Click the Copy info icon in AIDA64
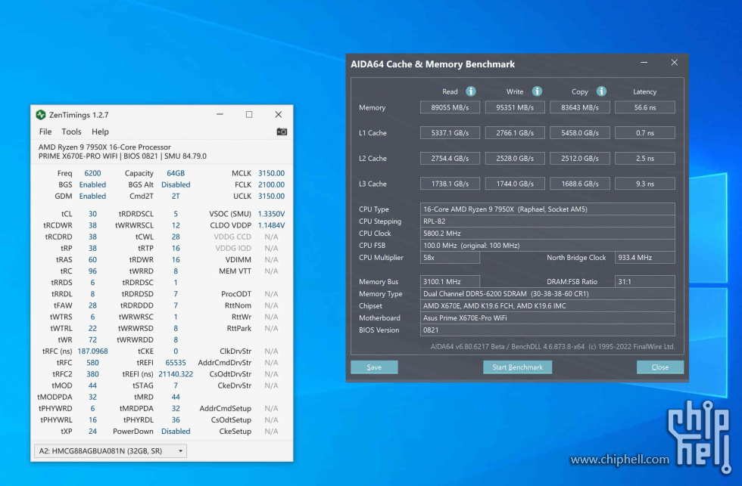 tap(601, 91)
